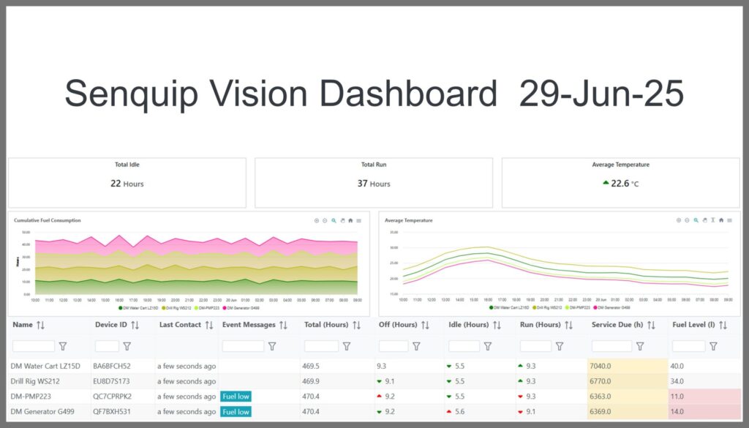Open filter options for Off (Hours) column
This screenshot has width=749, height=428.
click(416, 346)
